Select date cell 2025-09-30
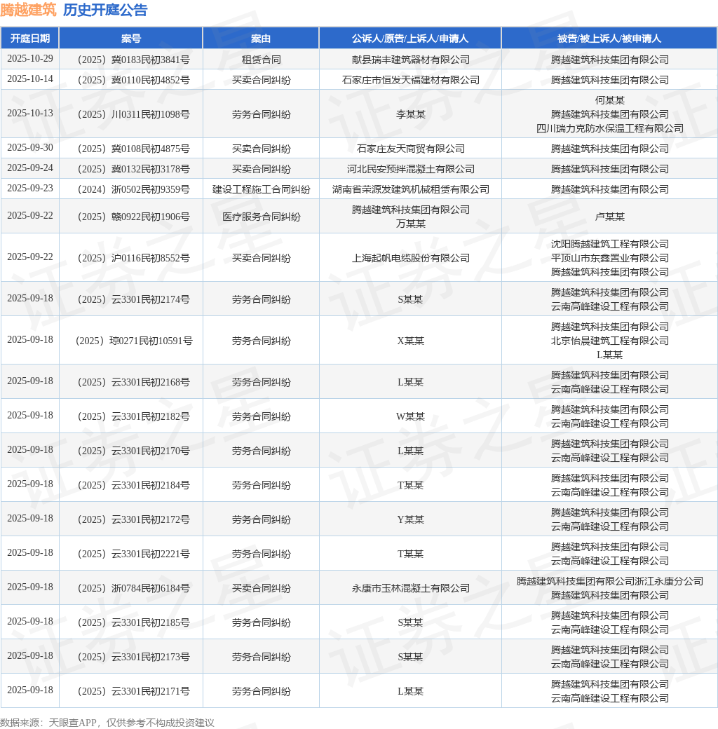Screen dimensions: 718x729 (29, 148)
